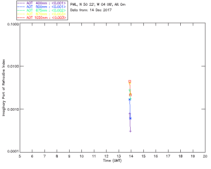
Task: Click the x-axis tick label 10
Action: click(x=81, y=156)
